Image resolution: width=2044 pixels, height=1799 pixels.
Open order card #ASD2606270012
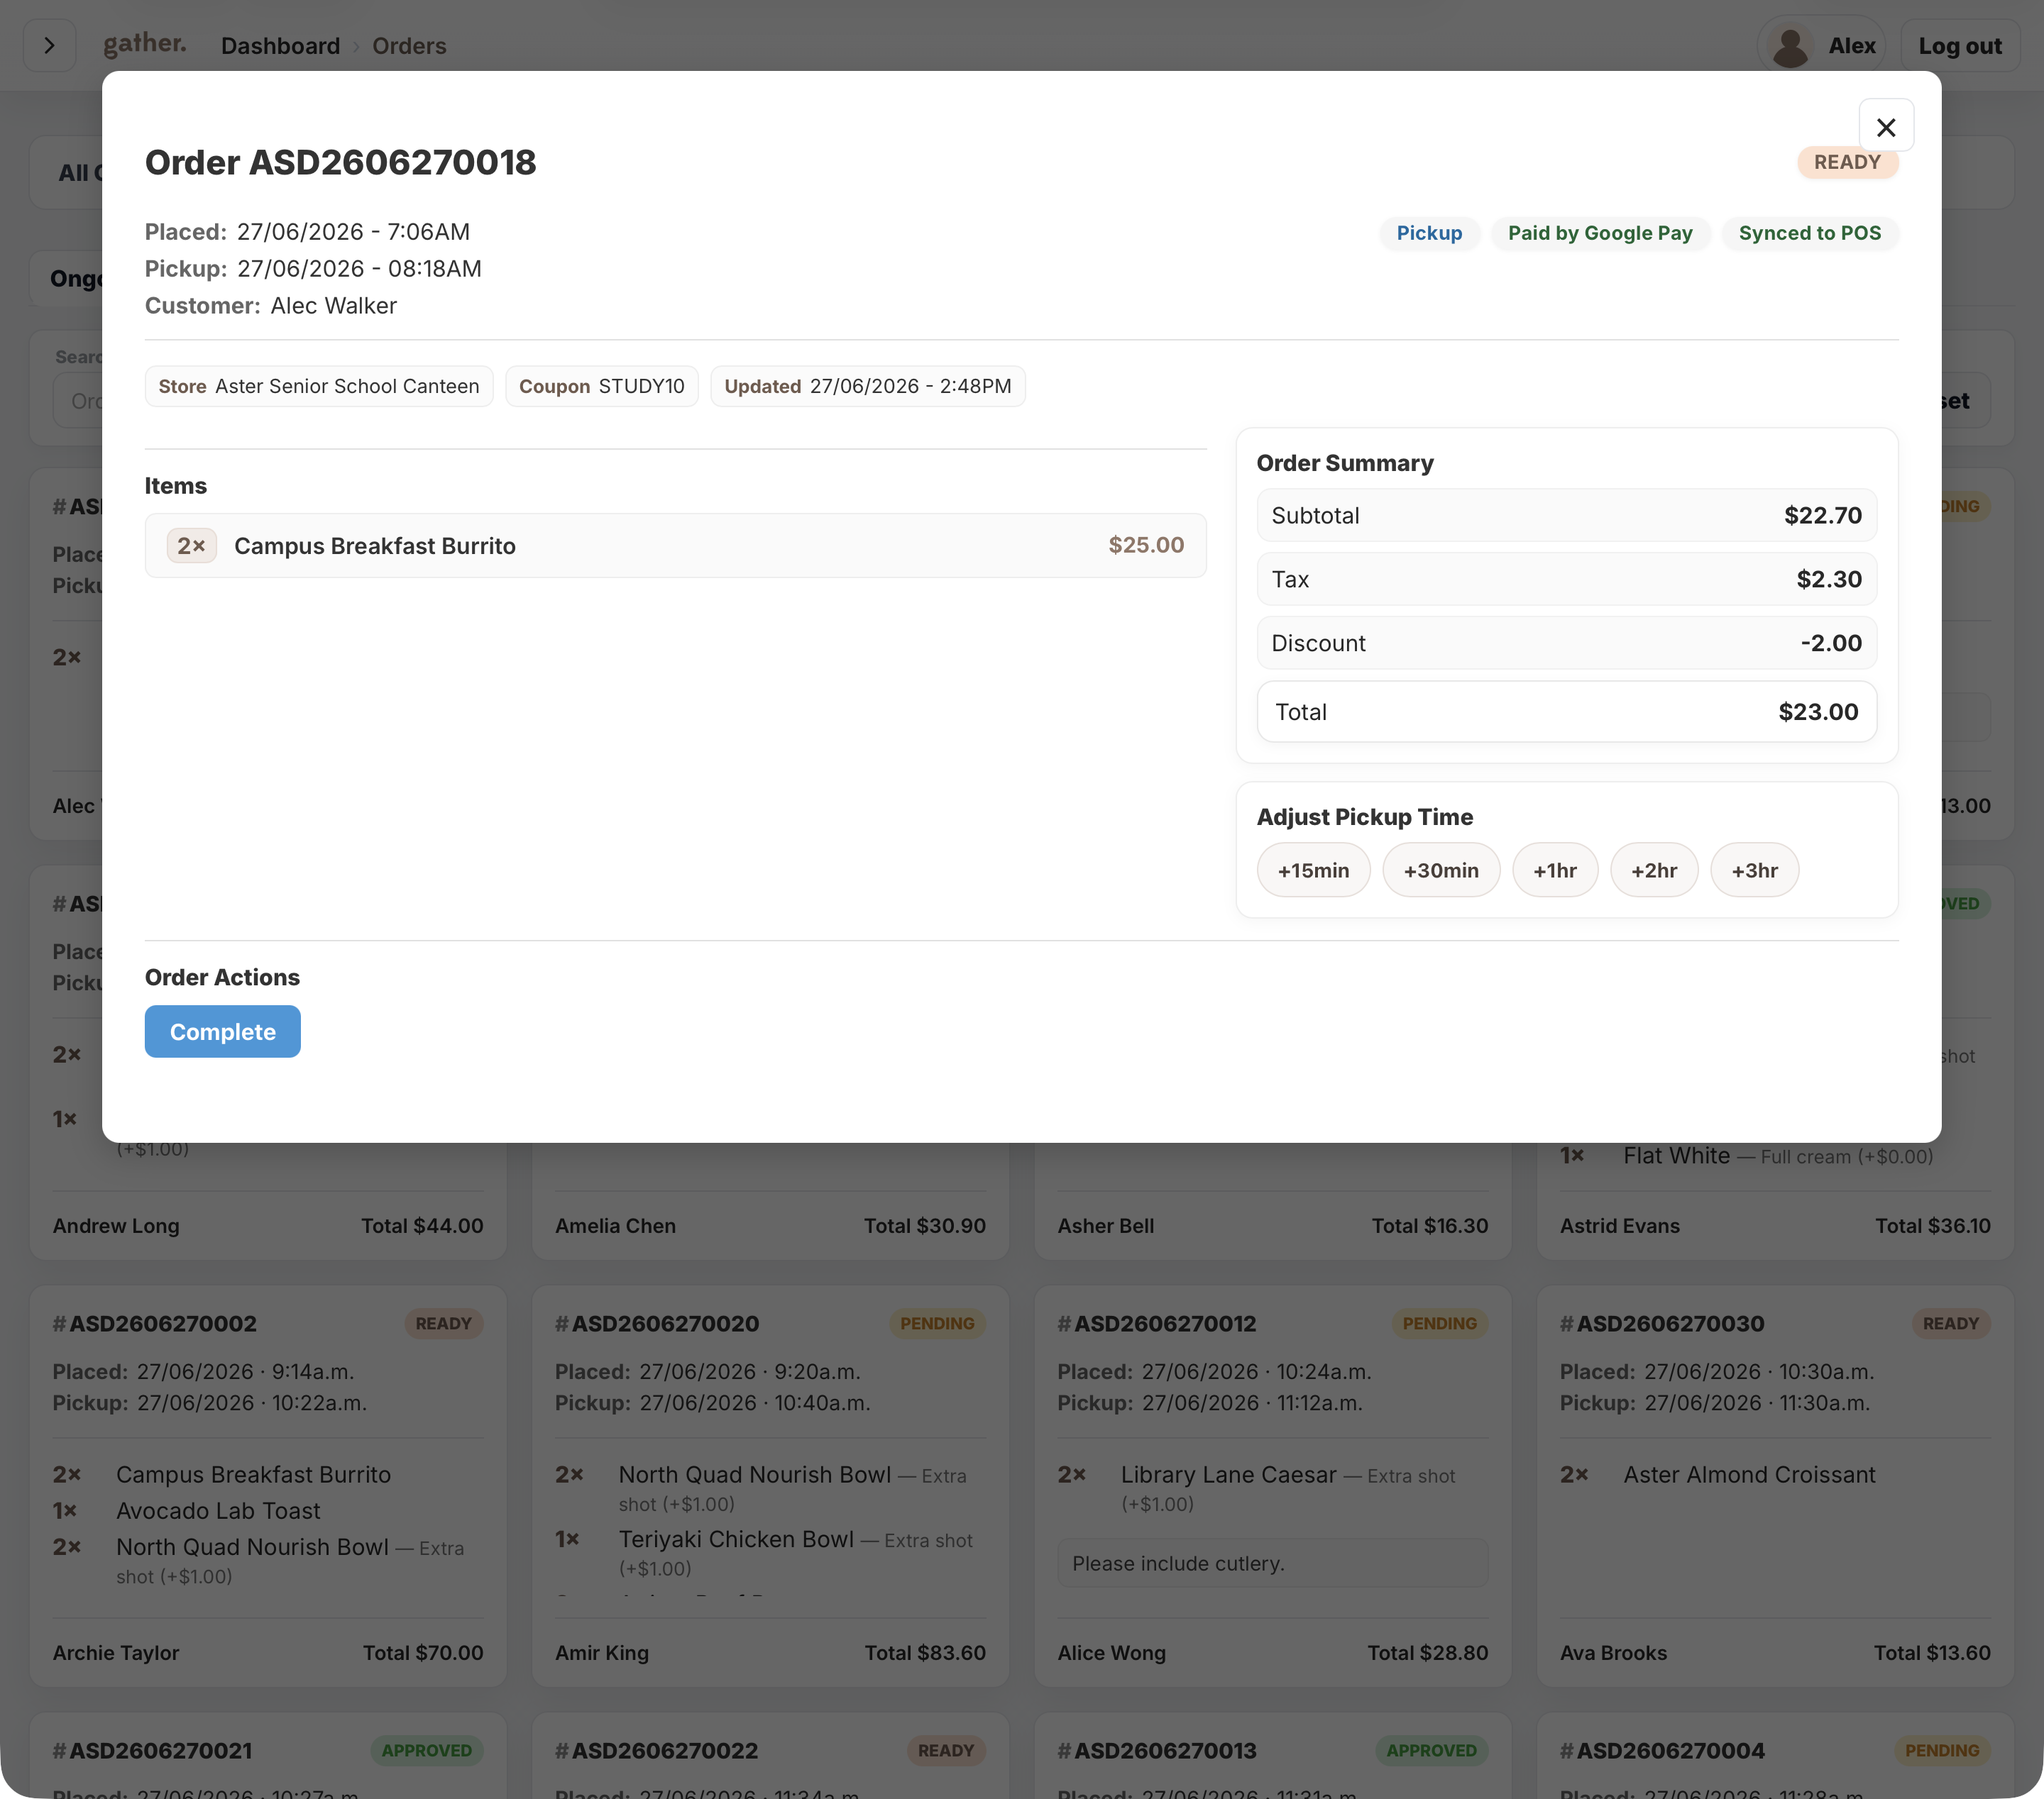tap(1273, 1486)
